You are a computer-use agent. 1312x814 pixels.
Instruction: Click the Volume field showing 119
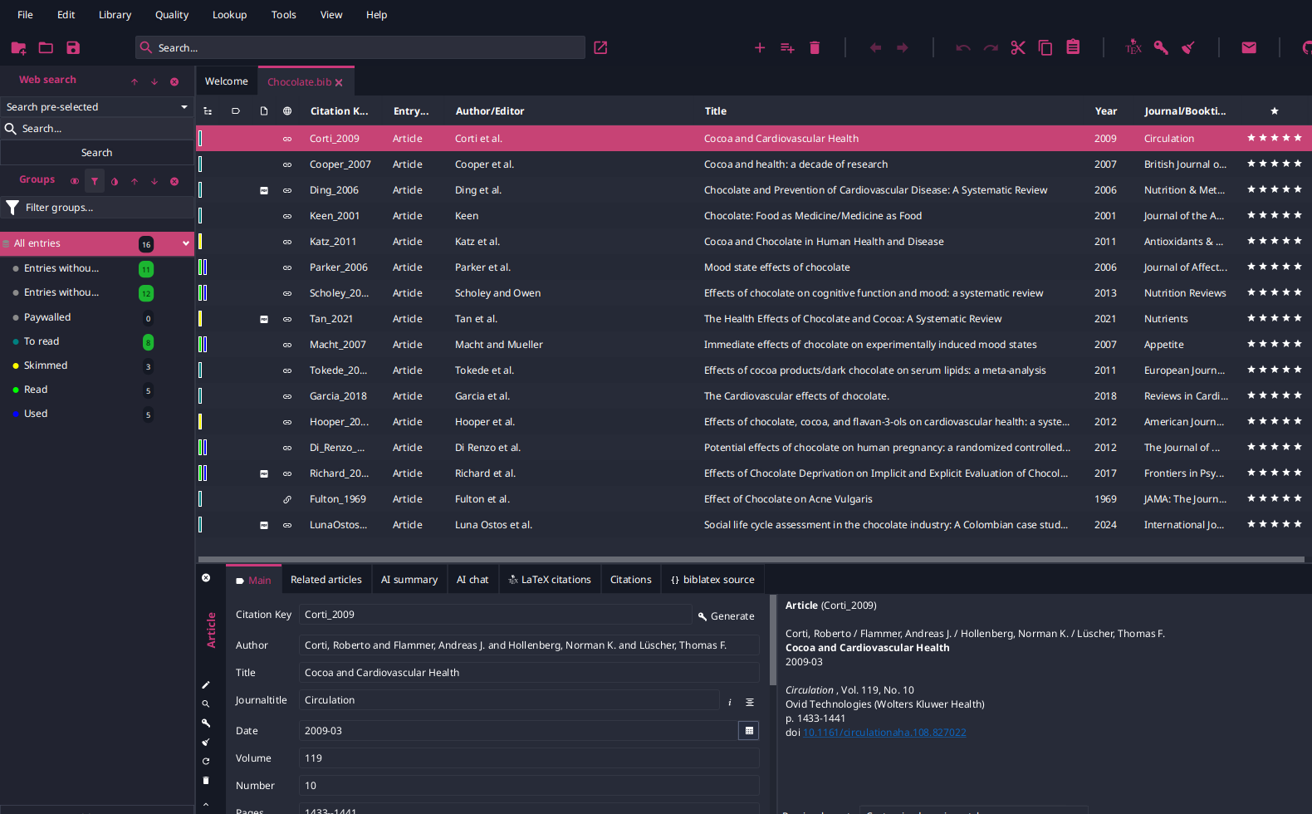[x=529, y=758]
